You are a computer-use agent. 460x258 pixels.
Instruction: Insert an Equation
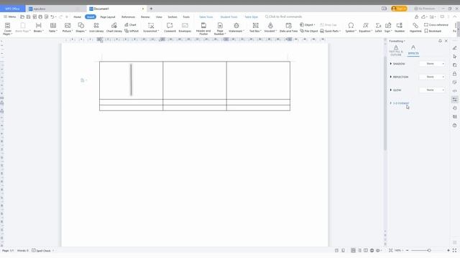tap(366, 27)
